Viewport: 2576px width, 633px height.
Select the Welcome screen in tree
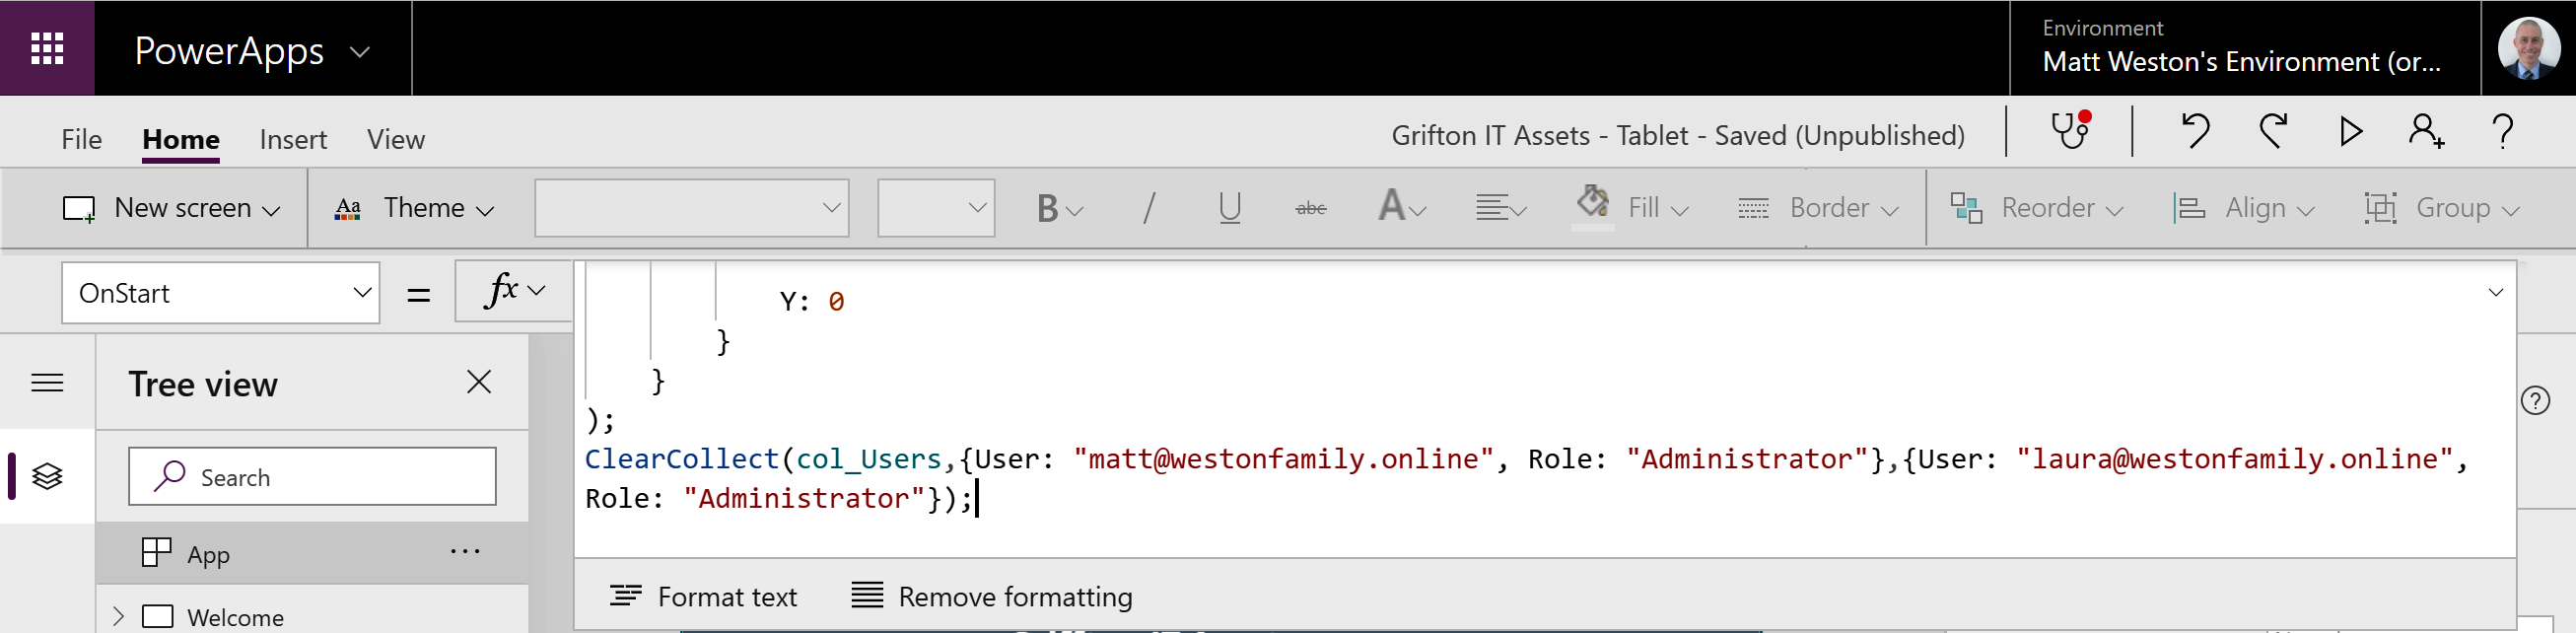point(235,618)
